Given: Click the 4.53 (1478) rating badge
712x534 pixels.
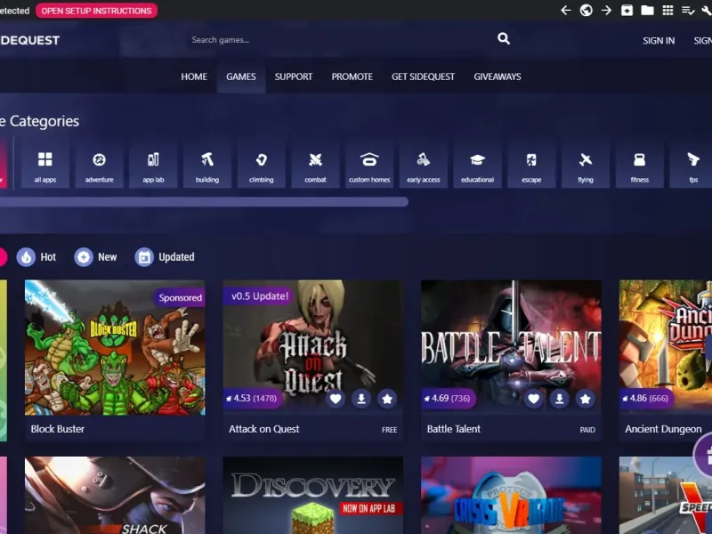Looking at the screenshot, I should (x=253, y=398).
